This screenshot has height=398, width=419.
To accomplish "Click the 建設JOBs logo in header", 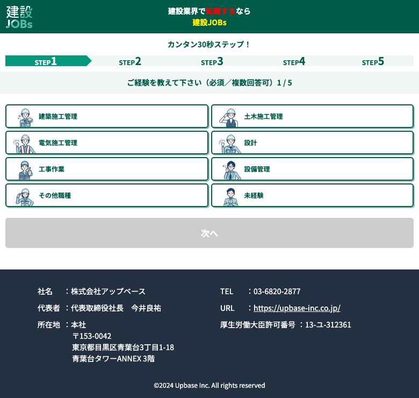I will (x=19, y=17).
